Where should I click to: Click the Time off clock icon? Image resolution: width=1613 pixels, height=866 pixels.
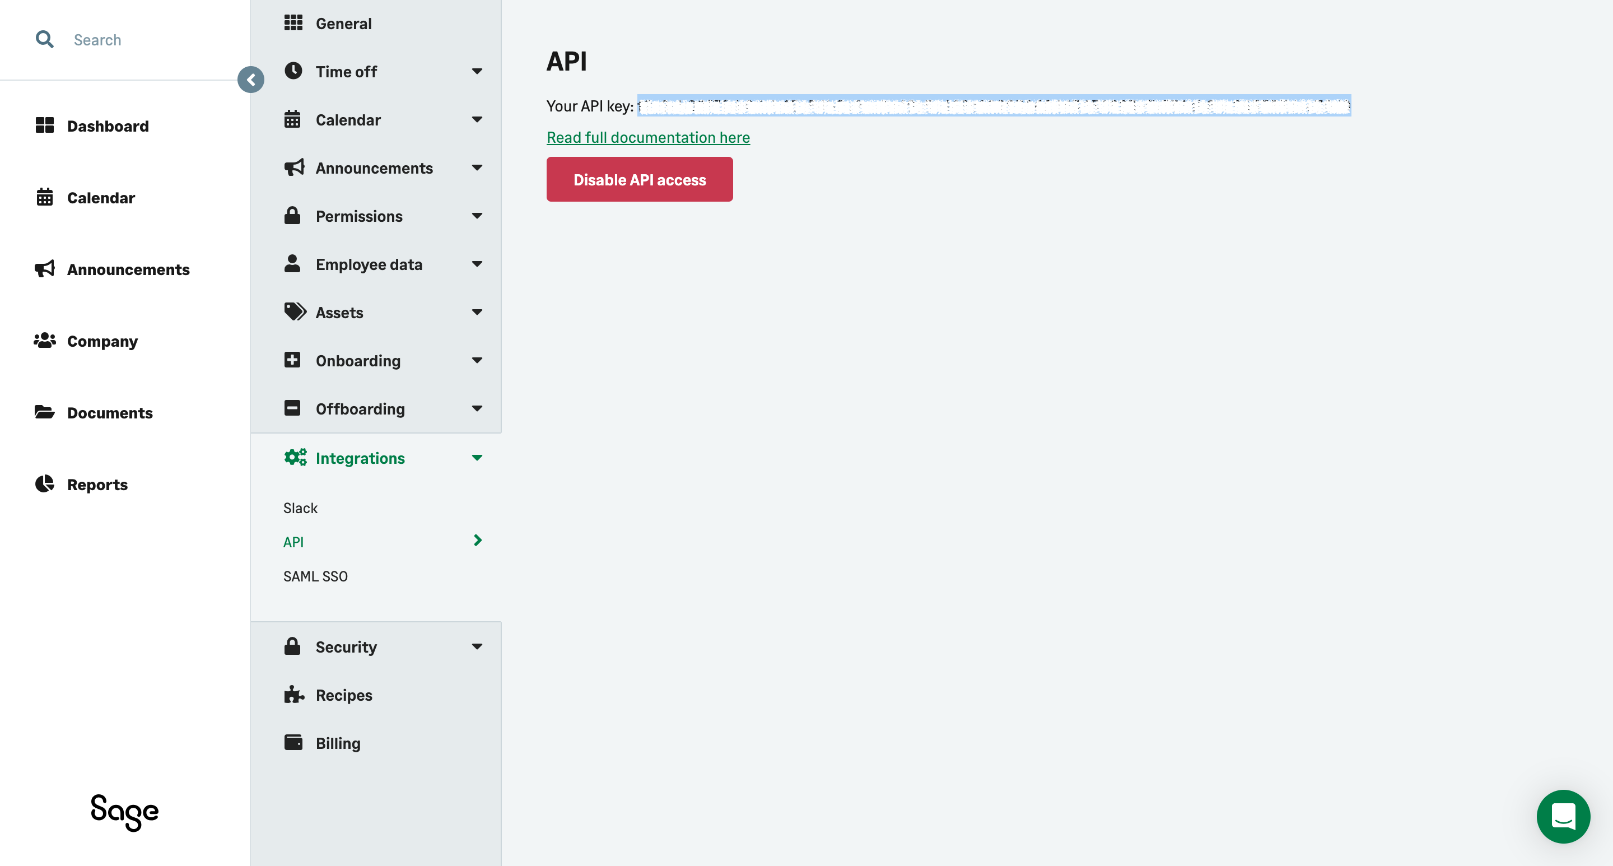[293, 71]
